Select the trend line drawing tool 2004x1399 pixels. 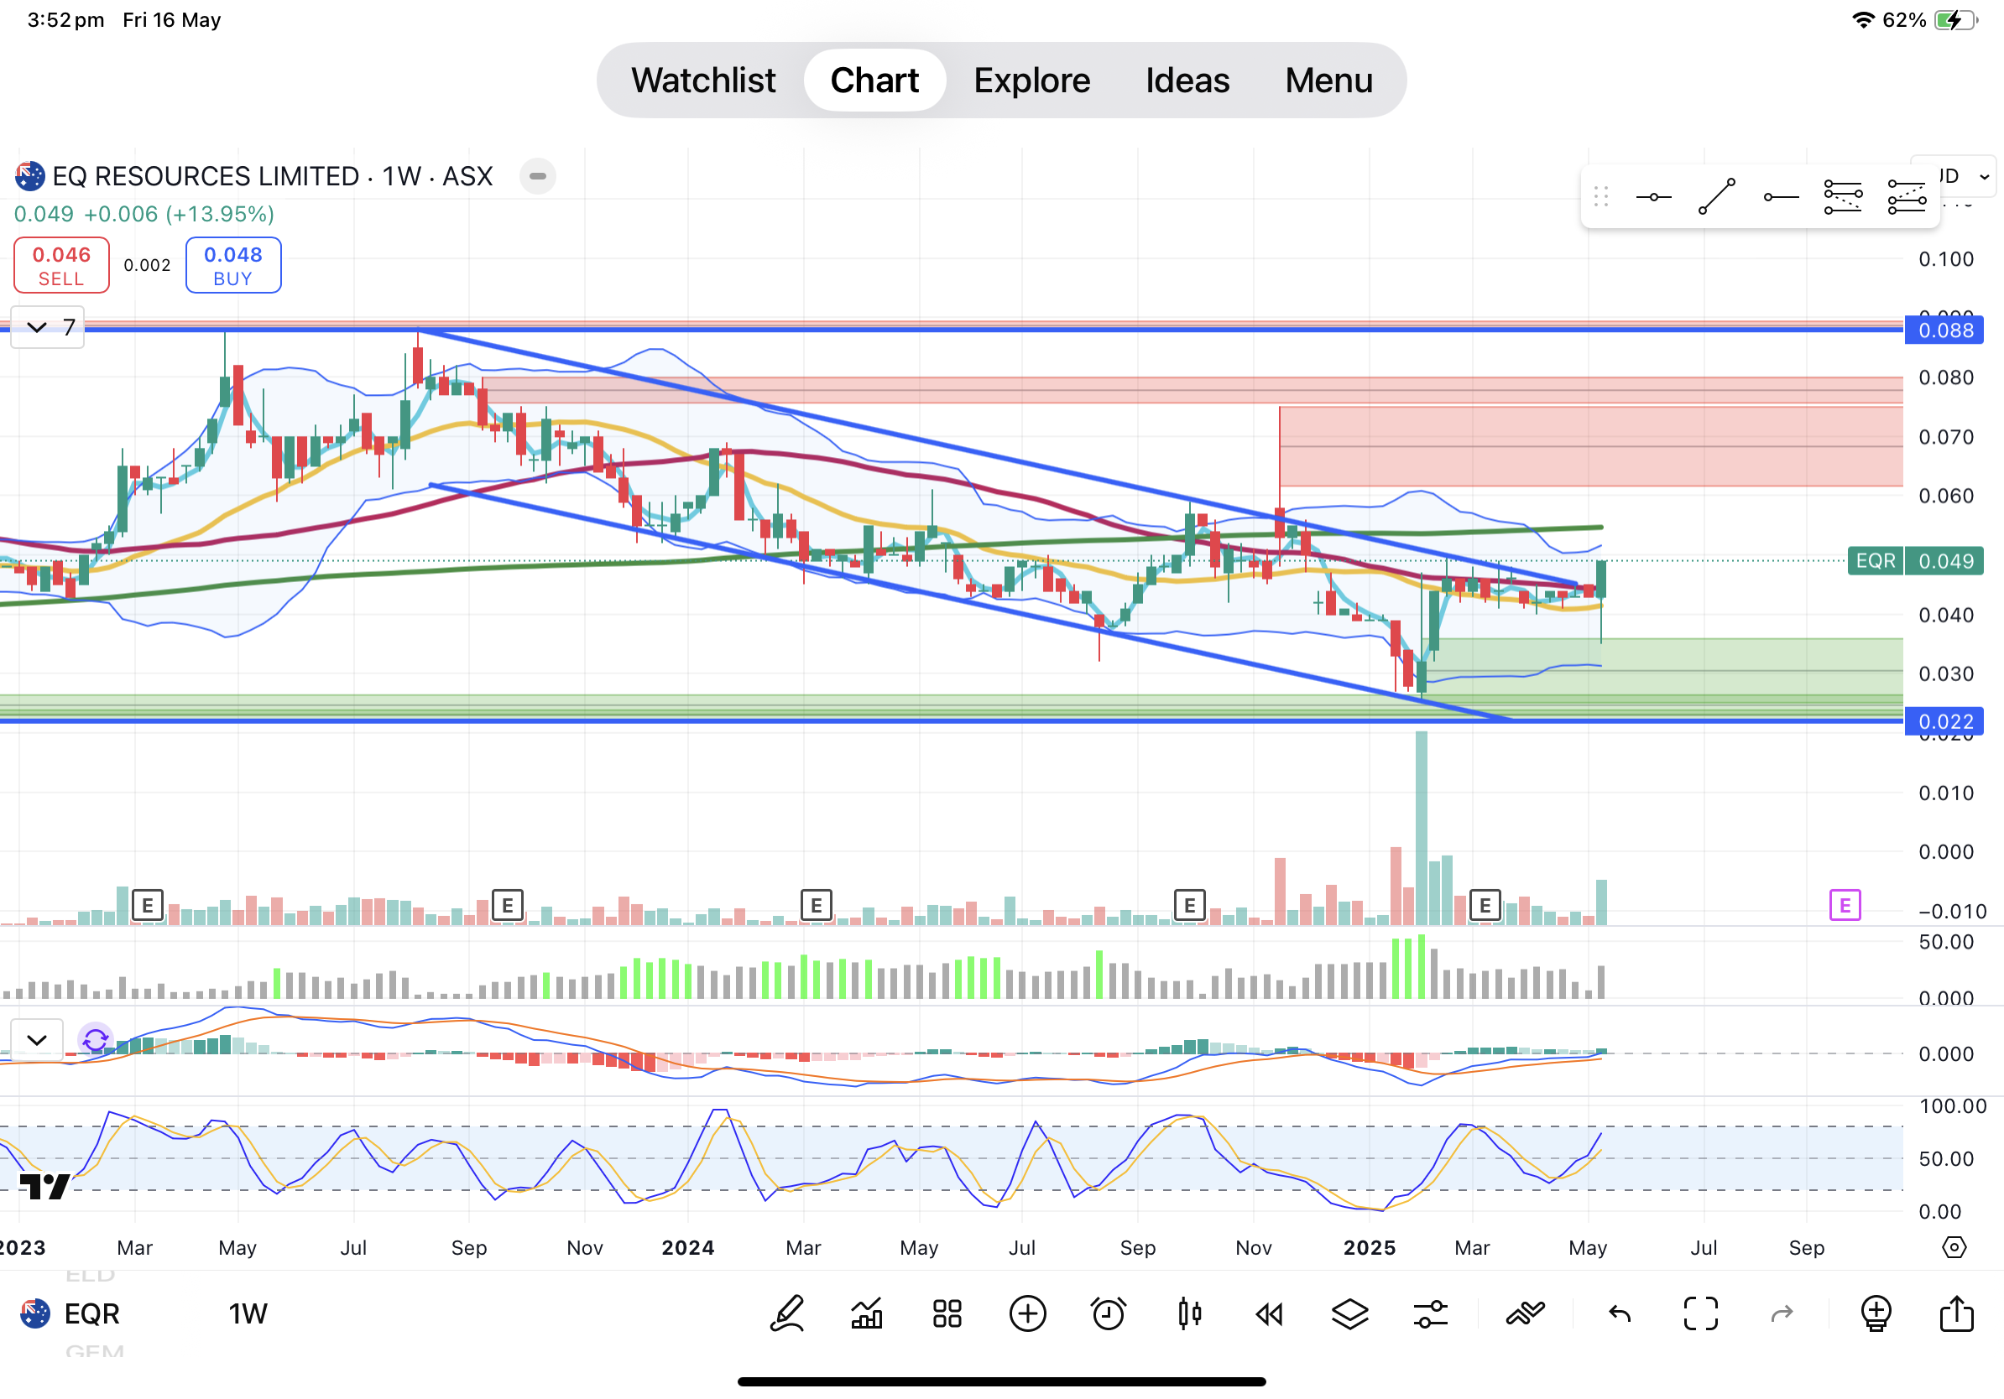tap(1717, 196)
